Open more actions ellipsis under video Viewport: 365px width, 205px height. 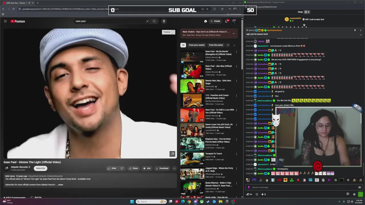click(174, 168)
